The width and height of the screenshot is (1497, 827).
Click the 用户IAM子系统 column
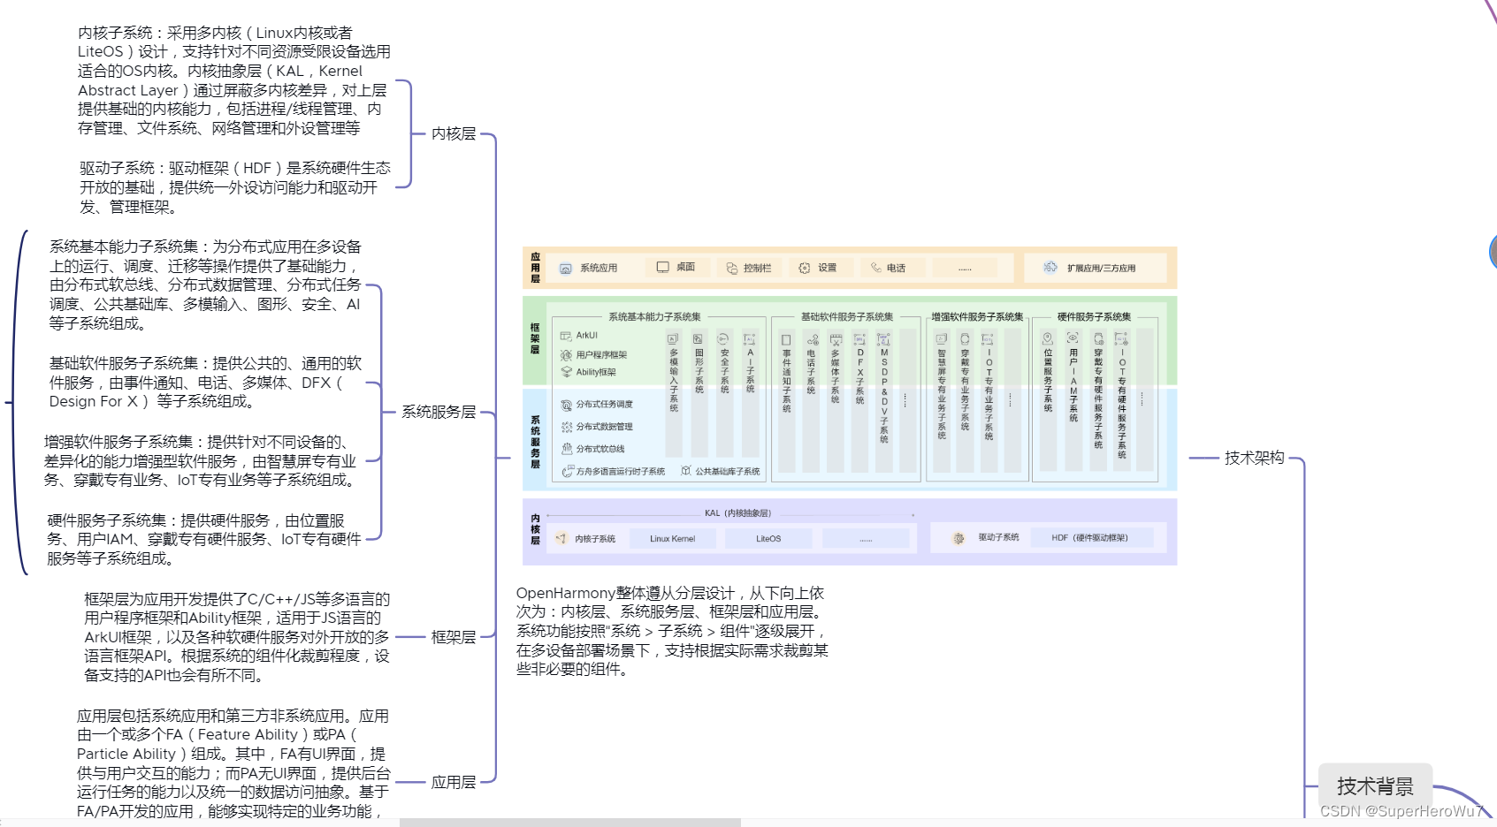[1073, 399]
